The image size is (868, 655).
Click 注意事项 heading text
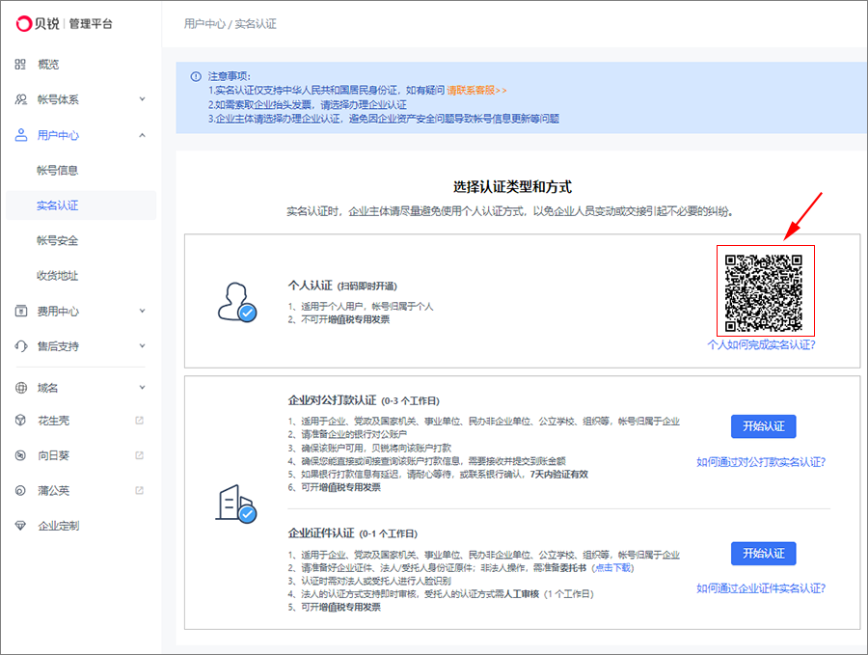(230, 76)
